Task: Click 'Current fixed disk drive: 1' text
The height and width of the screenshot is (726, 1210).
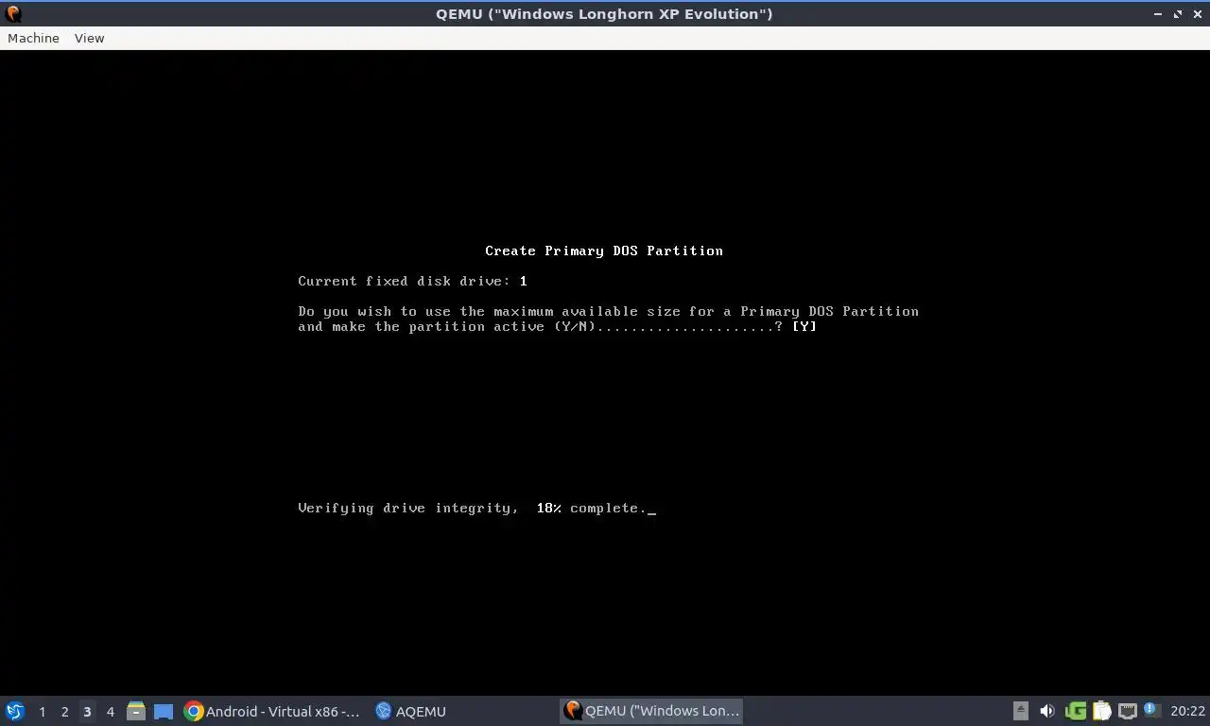Action: pos(412,281)
